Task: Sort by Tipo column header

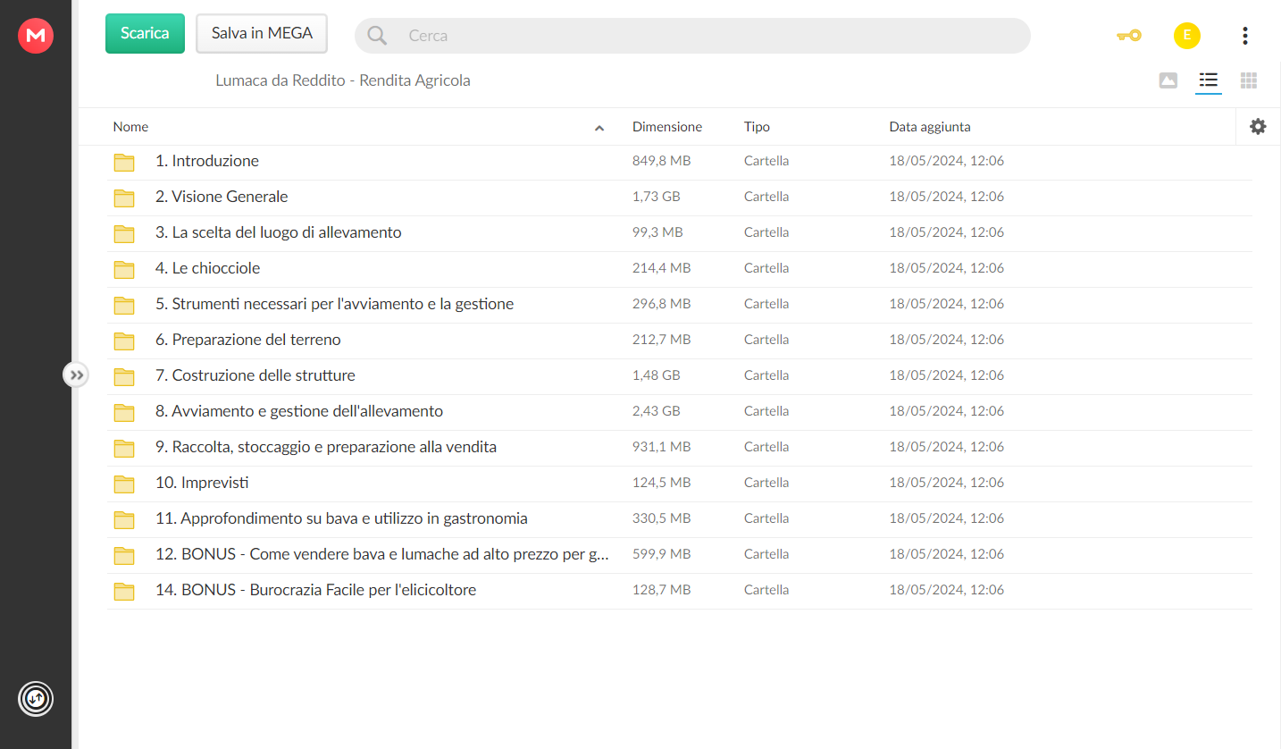Action: point(757,127)
